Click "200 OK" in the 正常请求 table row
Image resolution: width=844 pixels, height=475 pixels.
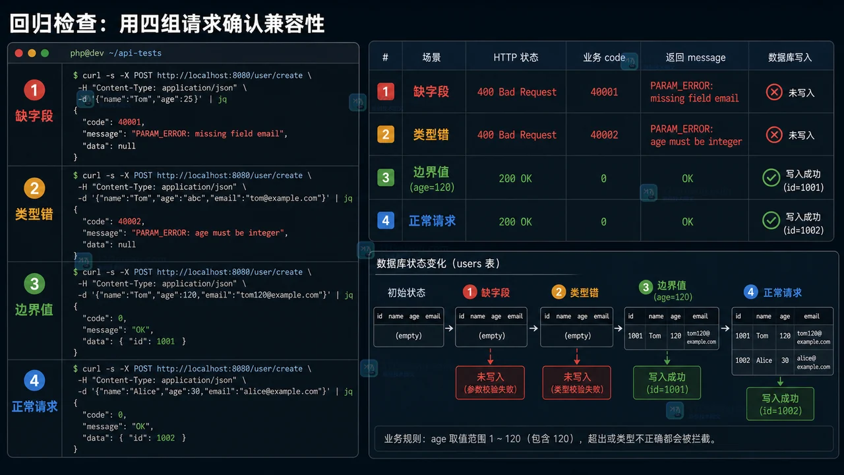(516, 222)
